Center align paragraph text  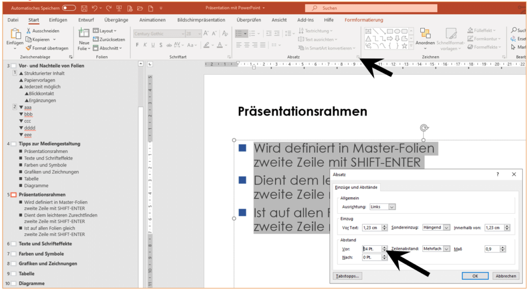tap(247, 45)
